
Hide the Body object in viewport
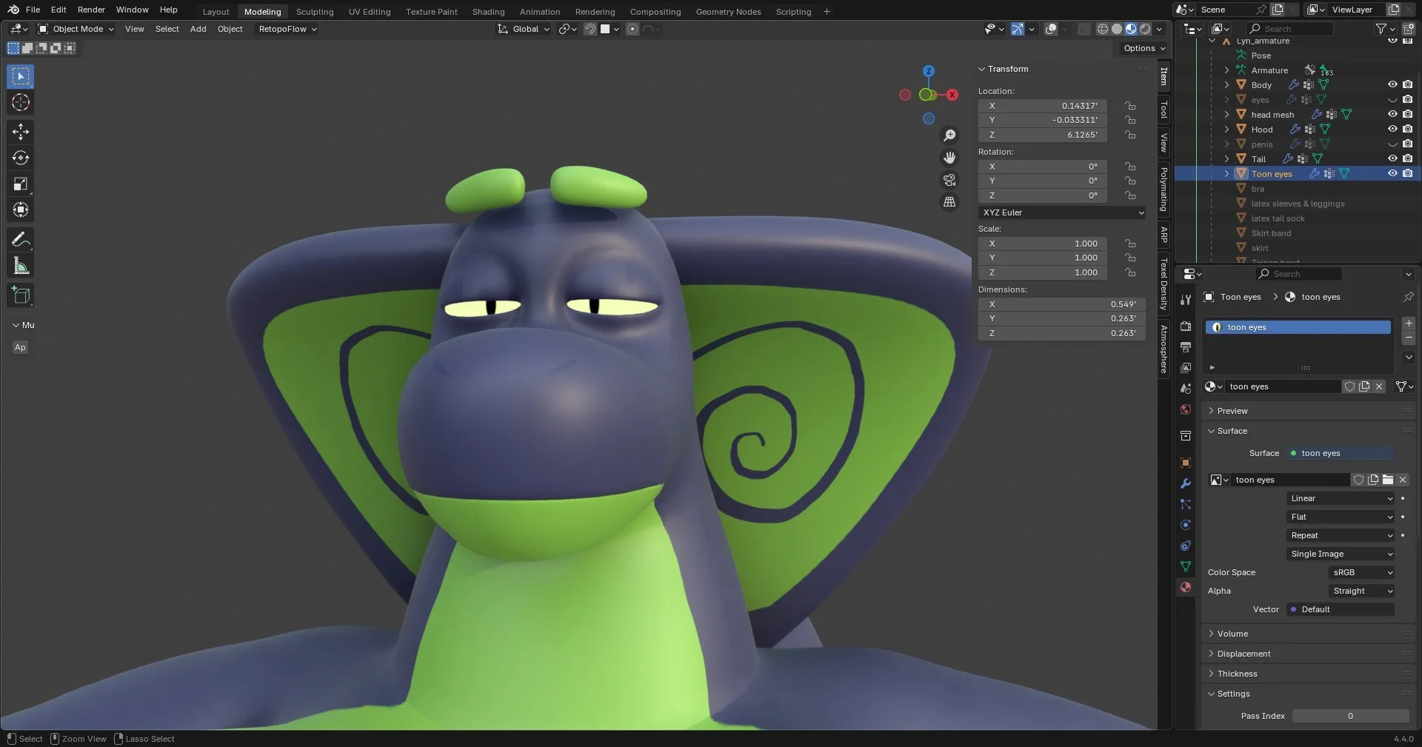(x=1392, y=85)
